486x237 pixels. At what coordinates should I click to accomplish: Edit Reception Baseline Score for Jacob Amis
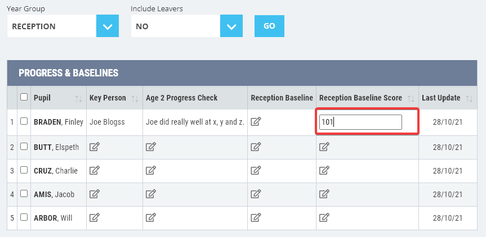(x=324, y=194)
